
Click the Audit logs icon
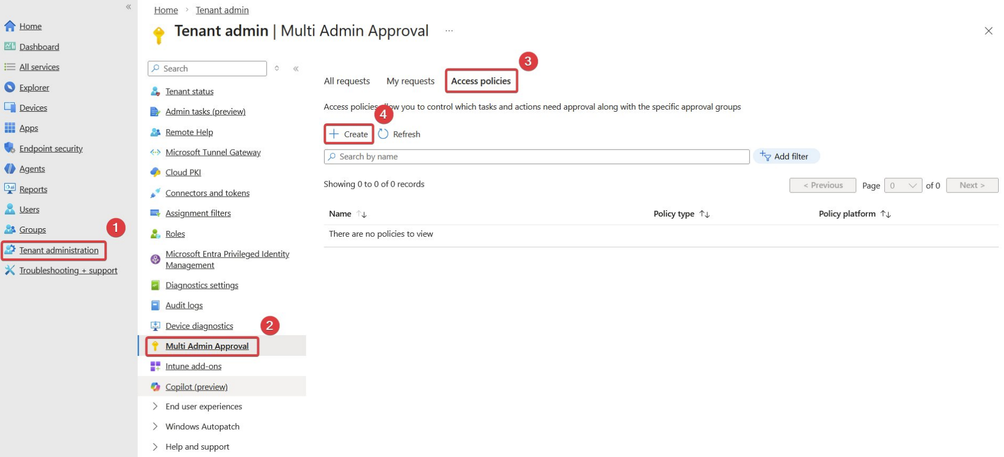tap(155, 305)
